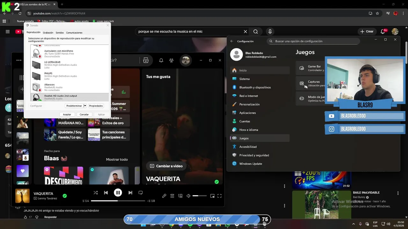
Task: Open connect to a device icon
Action: pos(180,196)
